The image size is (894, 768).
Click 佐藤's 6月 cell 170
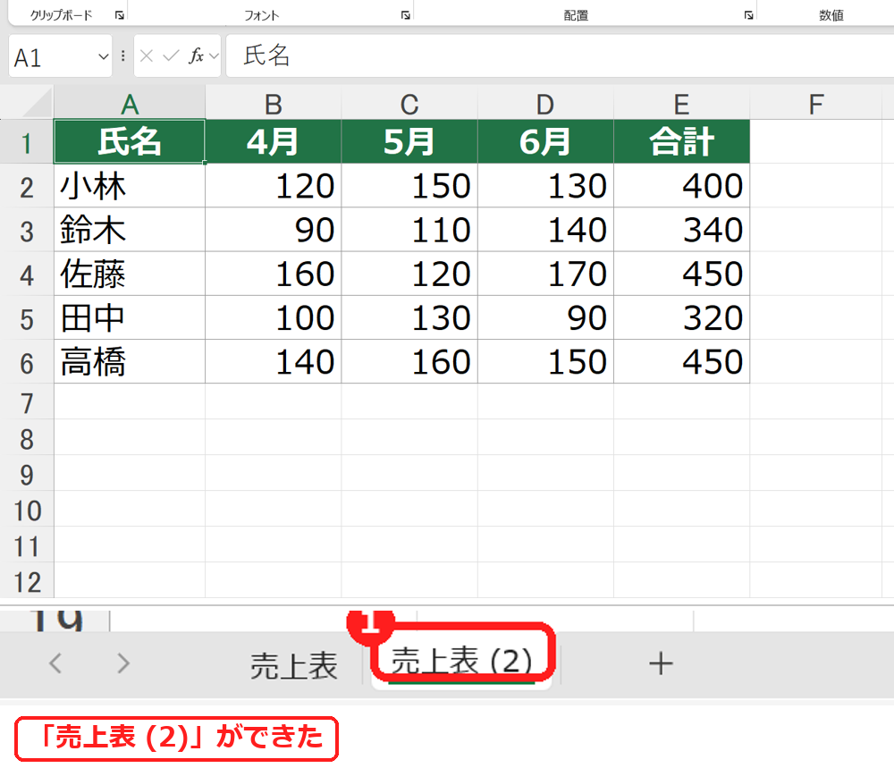coord(545,274)
